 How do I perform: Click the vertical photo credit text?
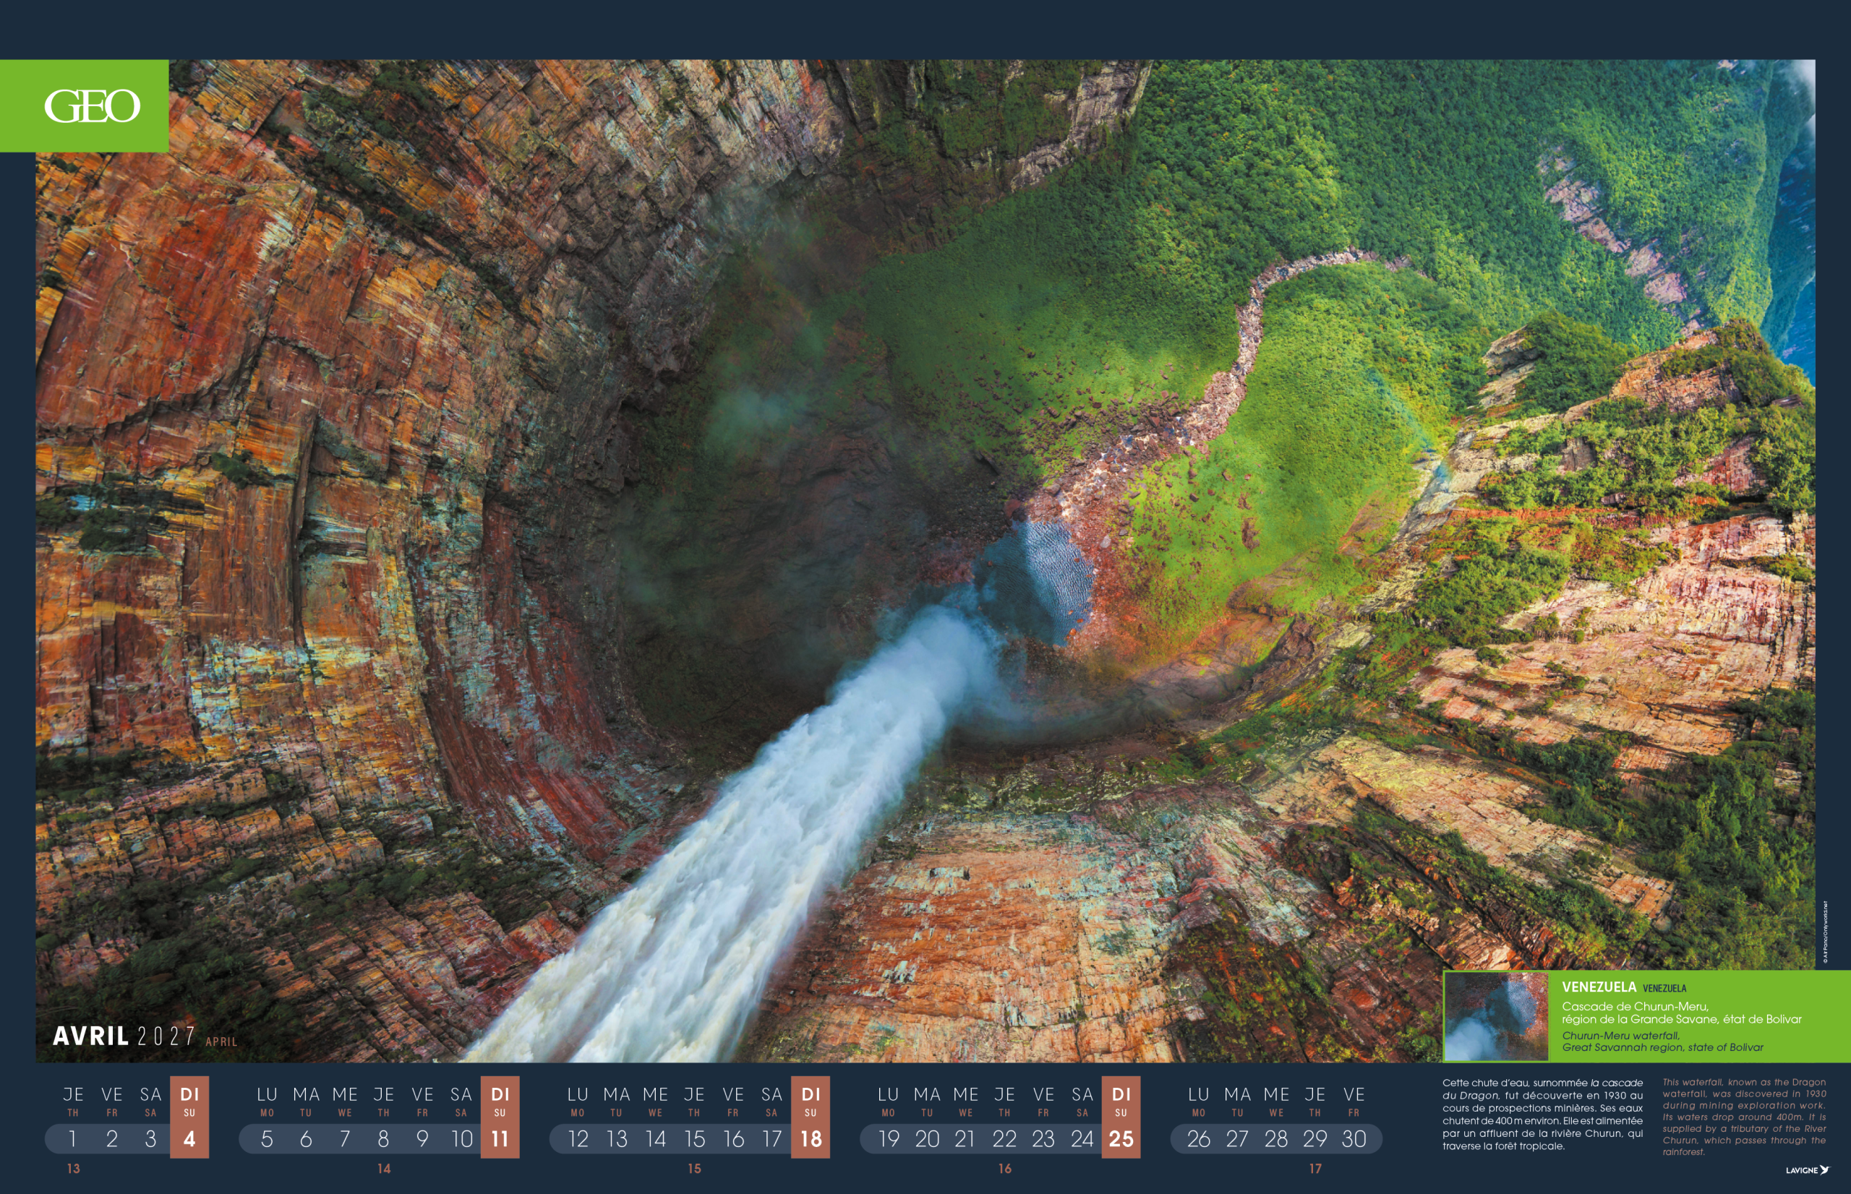[1826, 932]
